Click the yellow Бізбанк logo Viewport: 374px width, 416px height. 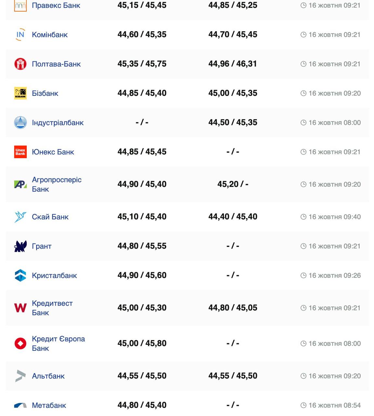coord(20,93)
